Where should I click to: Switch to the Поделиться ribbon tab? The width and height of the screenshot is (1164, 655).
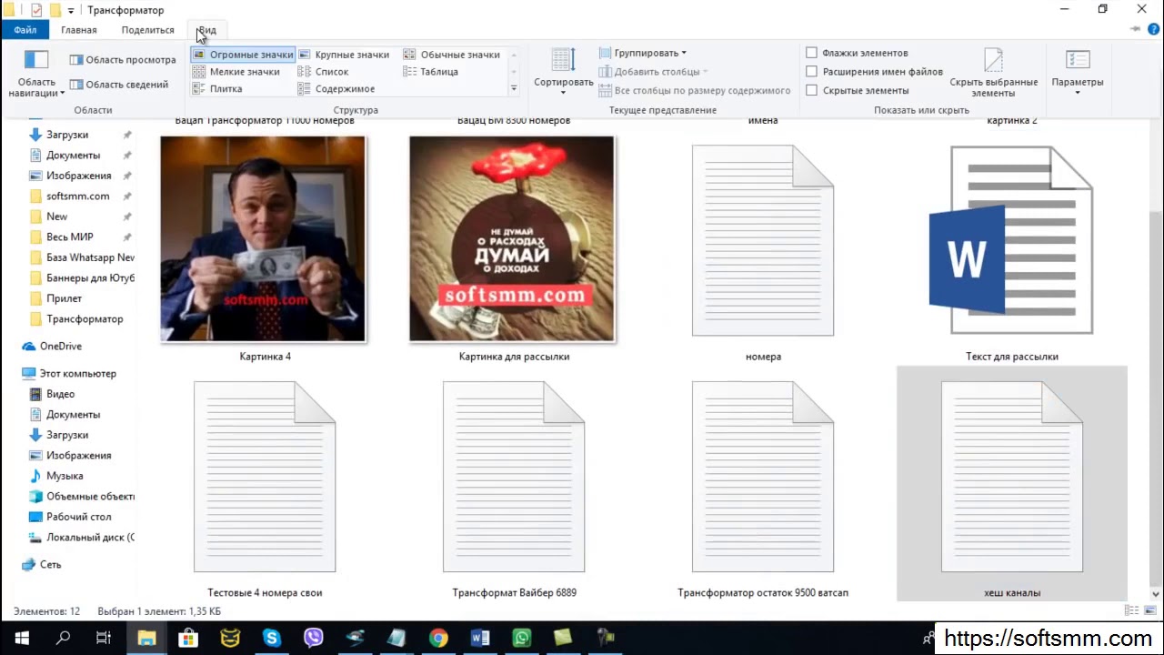click(x=147, y=30)
